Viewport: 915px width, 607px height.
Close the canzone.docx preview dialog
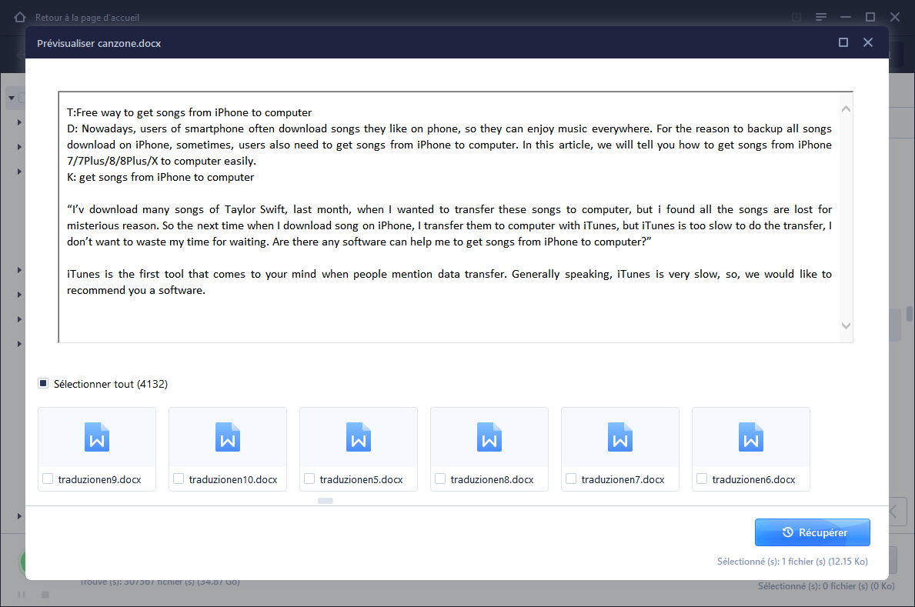click(868, 43)
